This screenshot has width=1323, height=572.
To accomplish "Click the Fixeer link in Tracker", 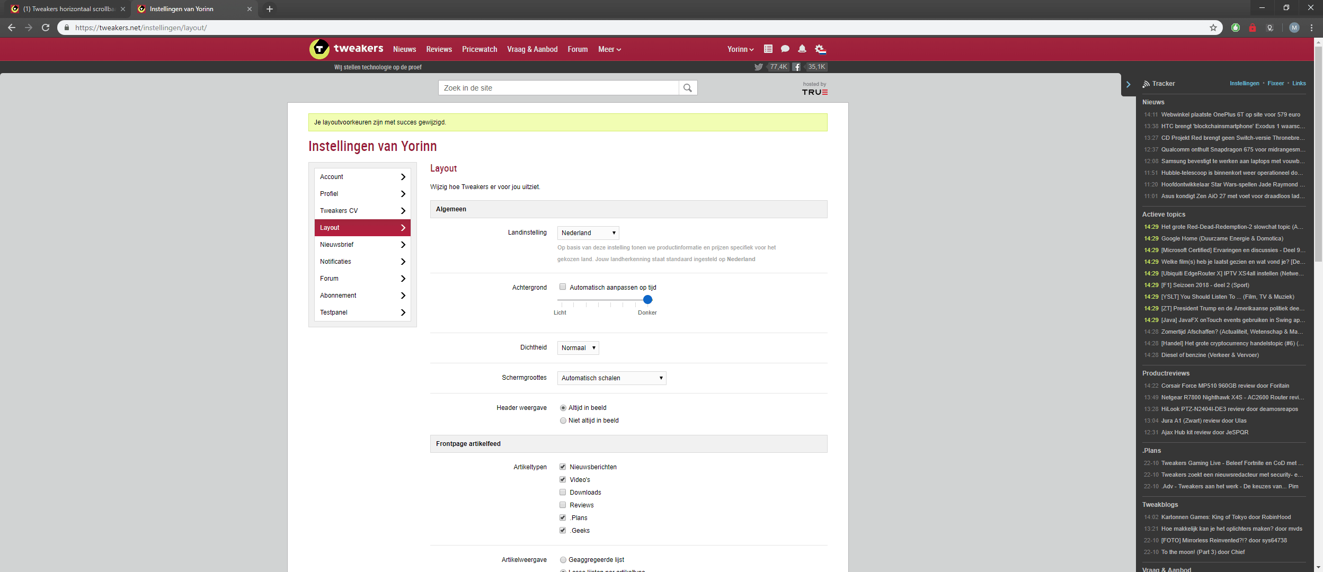I will click(1275, 83).
